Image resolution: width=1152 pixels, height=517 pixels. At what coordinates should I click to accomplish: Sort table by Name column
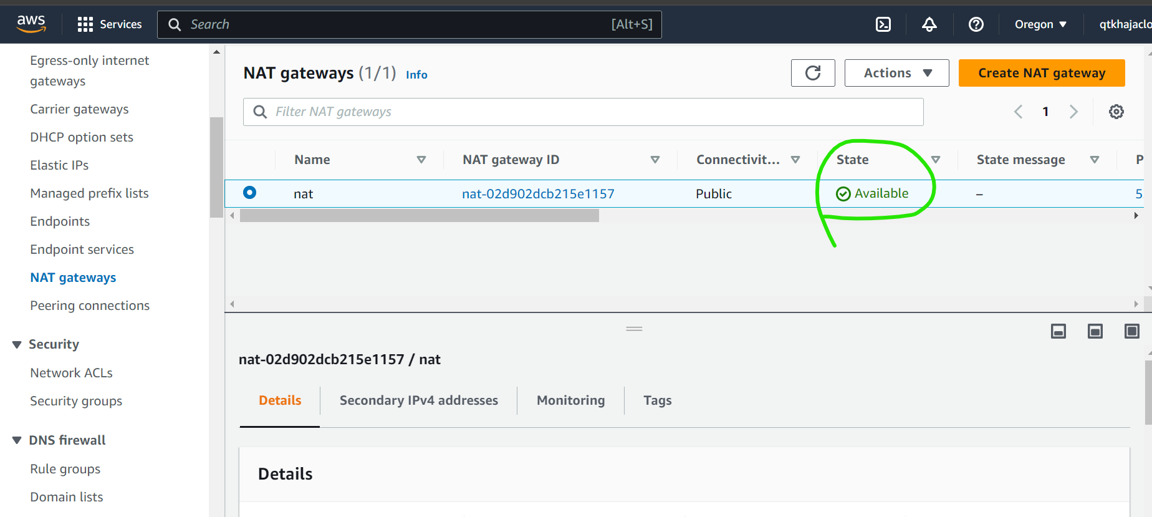tap(421, 160)
